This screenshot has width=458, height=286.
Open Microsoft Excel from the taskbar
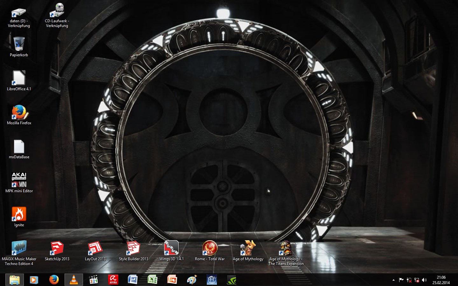(x=152, y=280)
